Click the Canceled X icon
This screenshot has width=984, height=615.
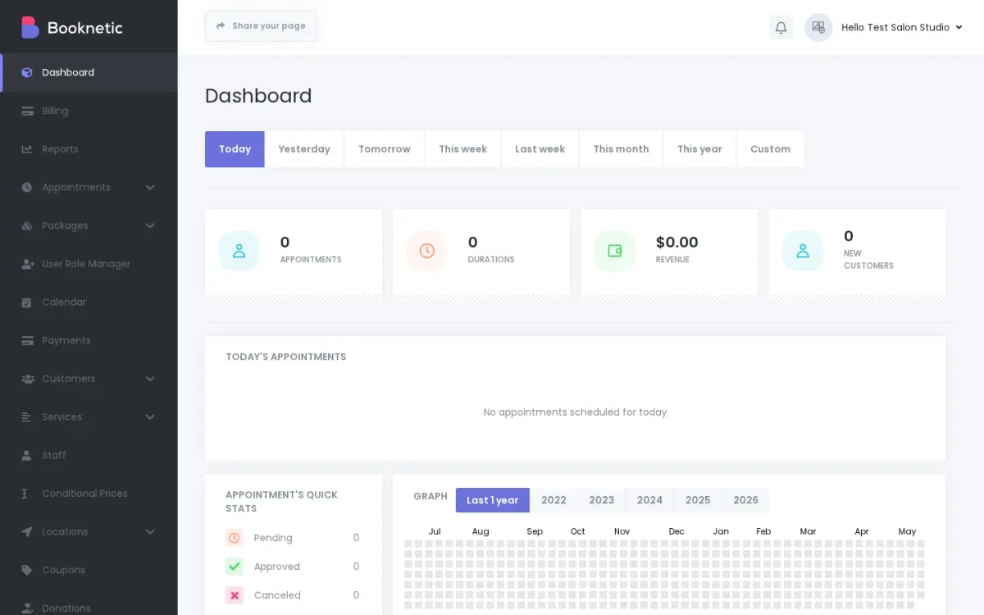pos(235,595)
